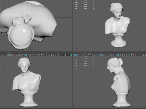This screenshot has height=109, width=146.
Task: Toggle Safe Title in side panel toolbar
Action: [x=113, y=55]
